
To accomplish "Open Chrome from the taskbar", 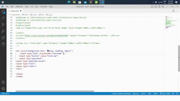I will coord(91,2).
